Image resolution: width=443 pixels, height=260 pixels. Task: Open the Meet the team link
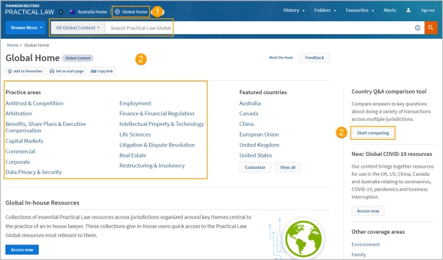click(281, 57)
